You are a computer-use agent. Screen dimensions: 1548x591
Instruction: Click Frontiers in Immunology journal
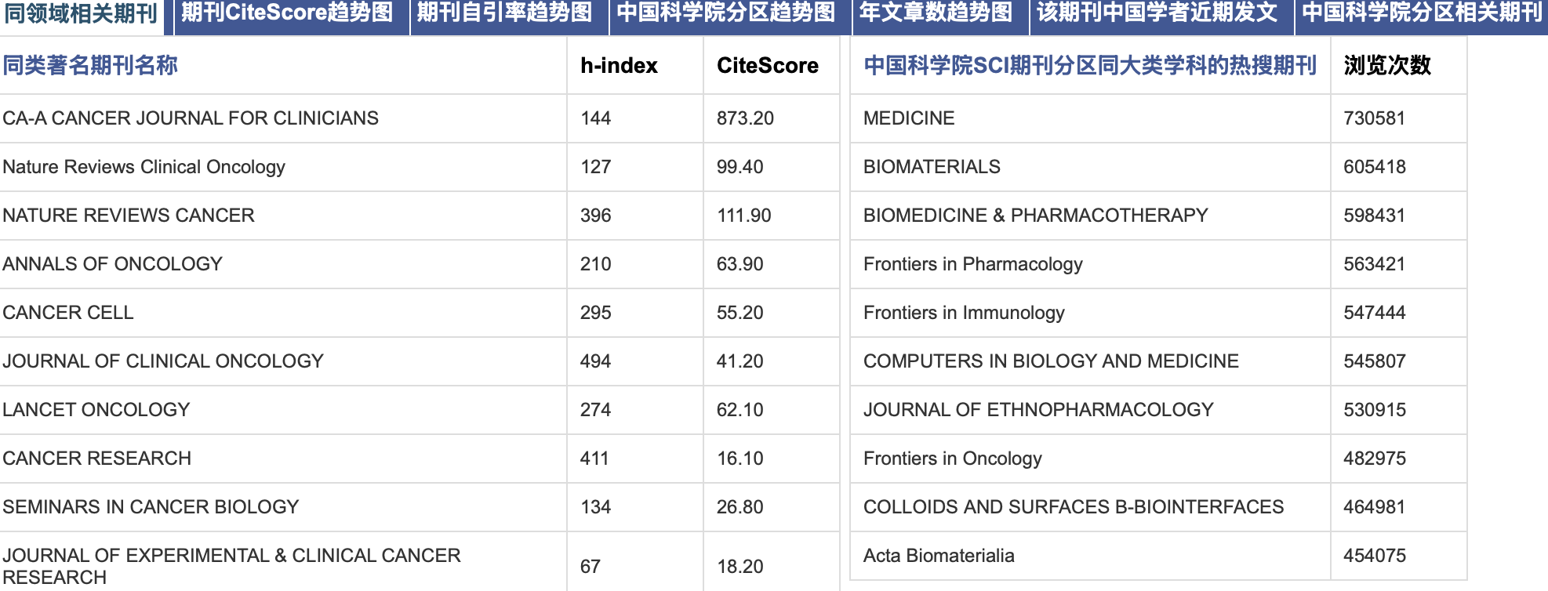[964, 313]
